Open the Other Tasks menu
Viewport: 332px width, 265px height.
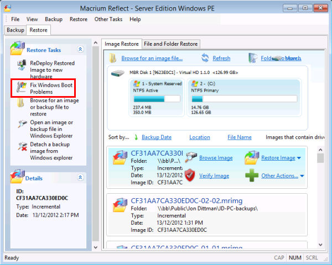coord(108,19)
